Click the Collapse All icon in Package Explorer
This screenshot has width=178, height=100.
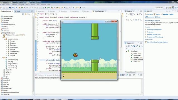point(23,14)
